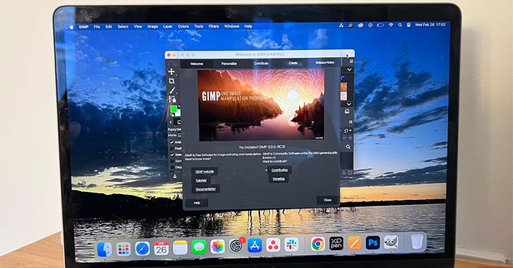Image resolution: width=513 pixels, height=268 pixels.
Task: Open the Mode selector in tool options
Action: pyautogui.click(x=180, y=135)
